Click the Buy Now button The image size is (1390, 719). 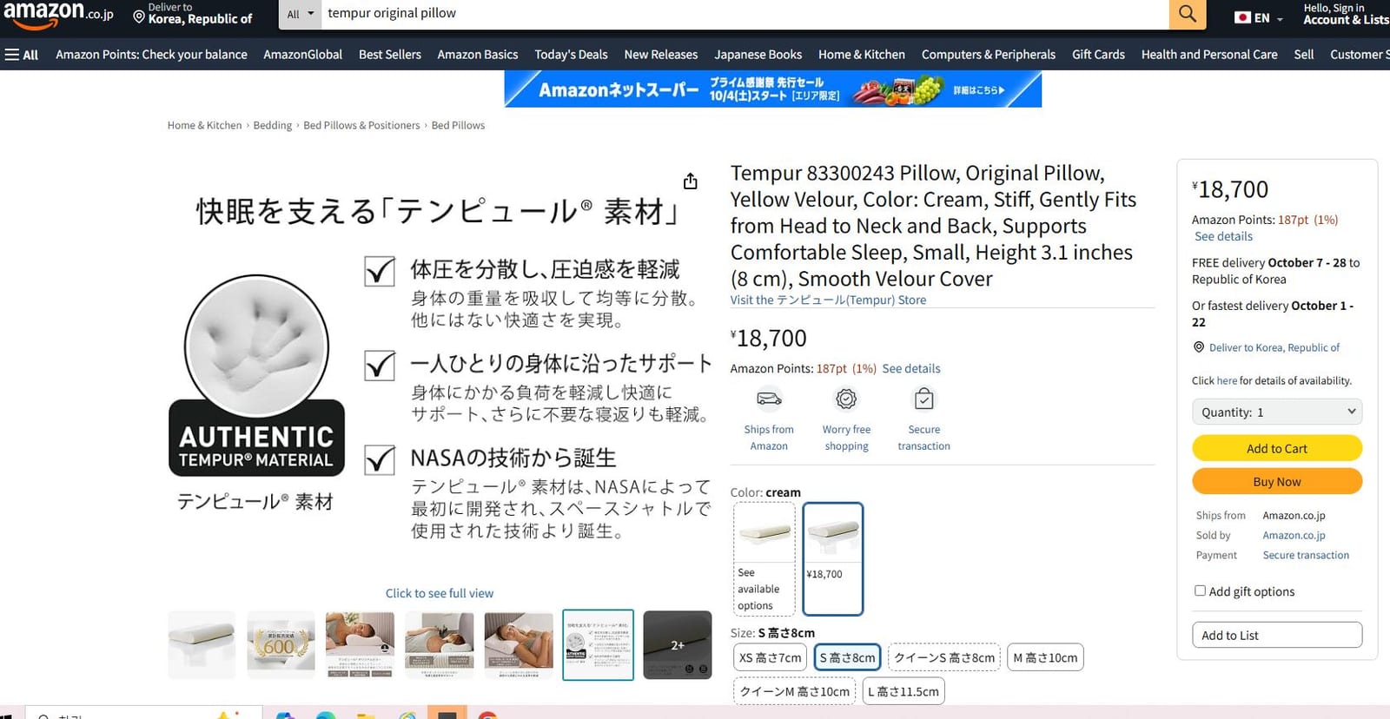click(x=1277, y=481)
